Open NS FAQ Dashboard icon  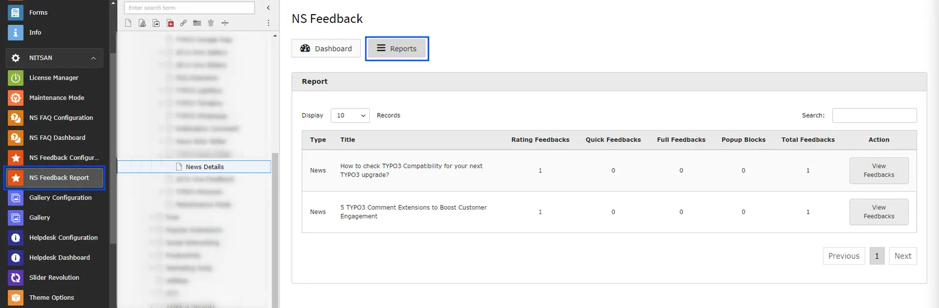click(16, 138)
